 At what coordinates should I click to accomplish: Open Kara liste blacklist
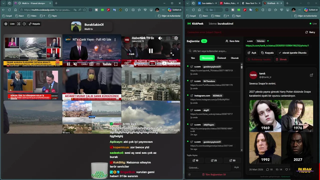coord(232,41)
